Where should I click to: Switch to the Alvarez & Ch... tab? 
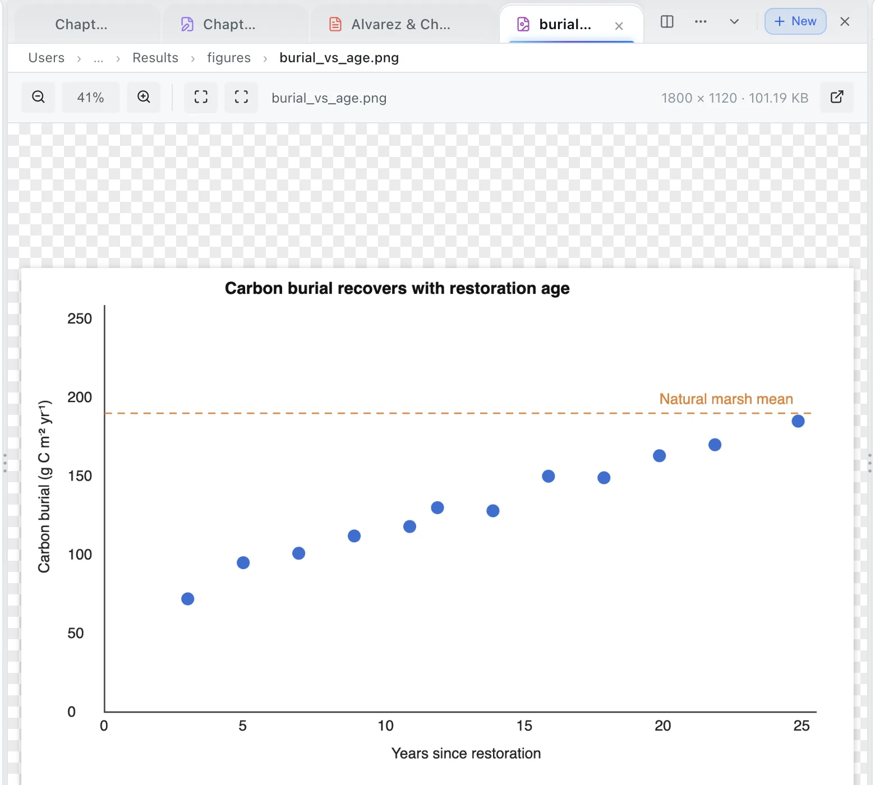click(403, 25)
